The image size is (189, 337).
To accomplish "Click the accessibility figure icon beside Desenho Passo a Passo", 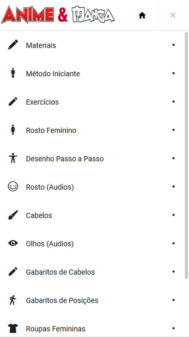I will click(x=13, y=158).
